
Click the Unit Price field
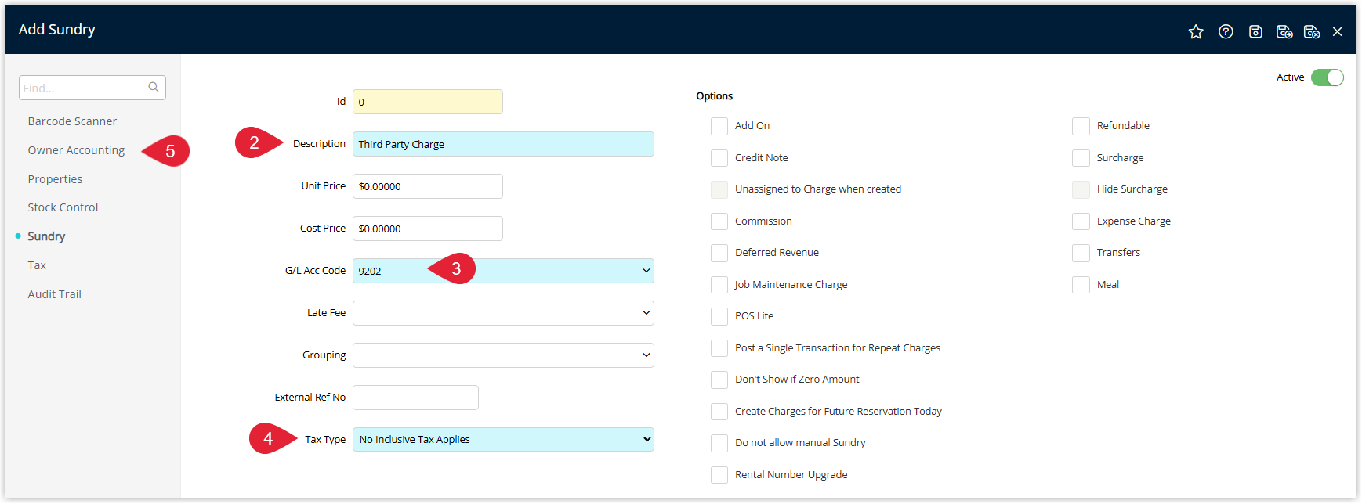(428, 186)
